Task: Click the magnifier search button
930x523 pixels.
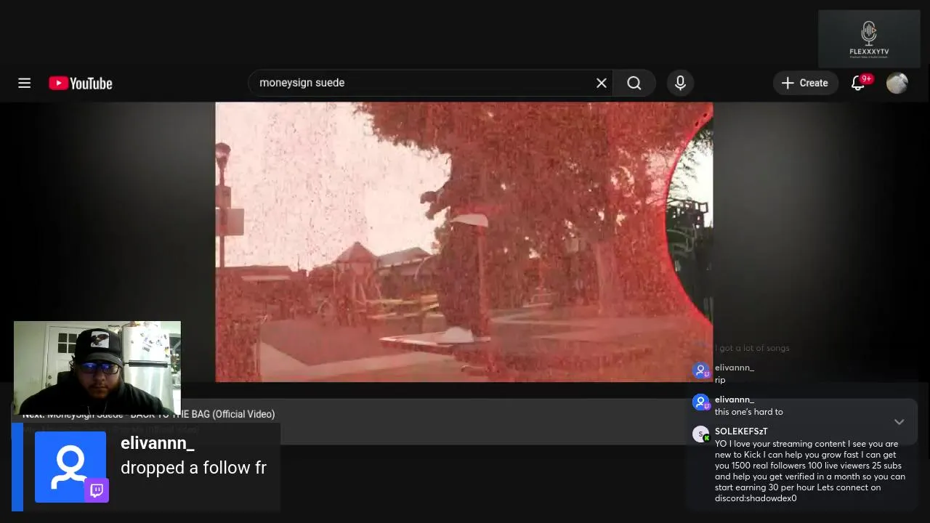Action: point(634,83)
